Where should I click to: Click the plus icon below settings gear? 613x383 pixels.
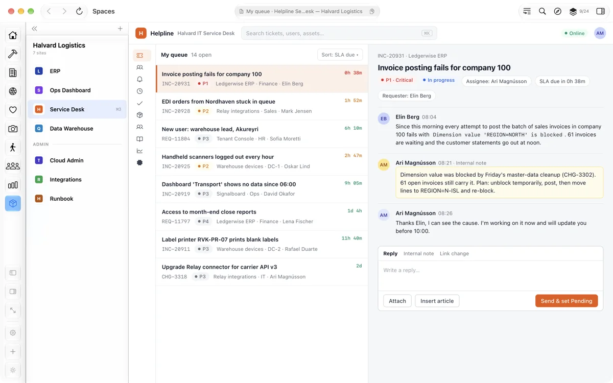[x=13, y=351]
